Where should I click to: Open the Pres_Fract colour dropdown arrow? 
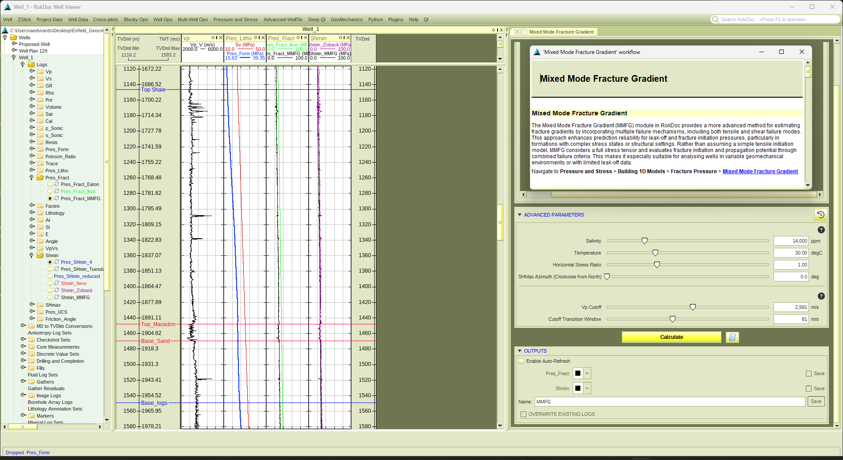point(587,373)
